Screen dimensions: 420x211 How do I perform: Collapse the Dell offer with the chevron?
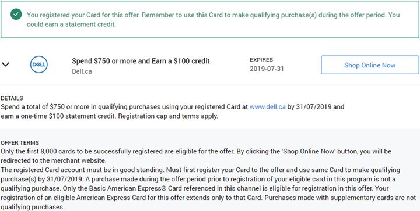6,65
